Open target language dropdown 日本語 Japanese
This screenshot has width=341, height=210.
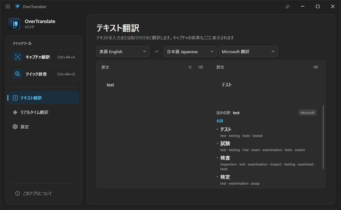point(190,51)
